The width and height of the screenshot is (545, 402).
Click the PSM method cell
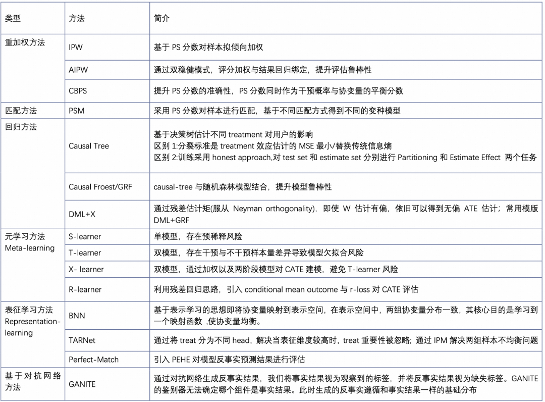click(76, 111)
